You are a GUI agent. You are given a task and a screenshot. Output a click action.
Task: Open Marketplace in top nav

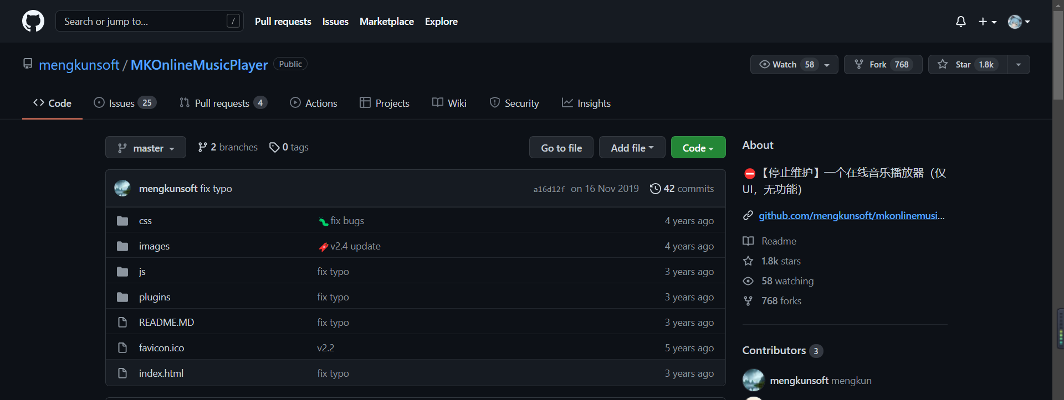tap(387, 22)
